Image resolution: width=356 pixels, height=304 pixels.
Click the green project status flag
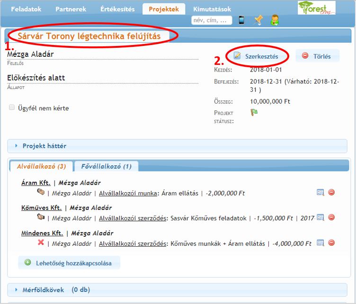(x=254, y=113)
